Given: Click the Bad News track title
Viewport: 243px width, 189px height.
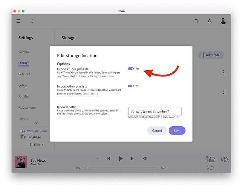Looking at the screenshot, I should tap(38, 160).
